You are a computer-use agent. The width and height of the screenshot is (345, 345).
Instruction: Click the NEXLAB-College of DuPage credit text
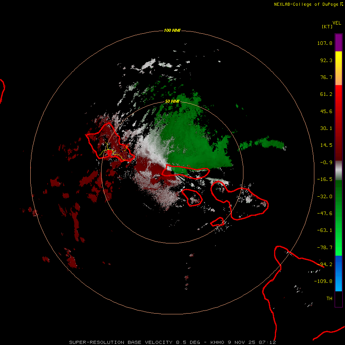tap(308, 4)
